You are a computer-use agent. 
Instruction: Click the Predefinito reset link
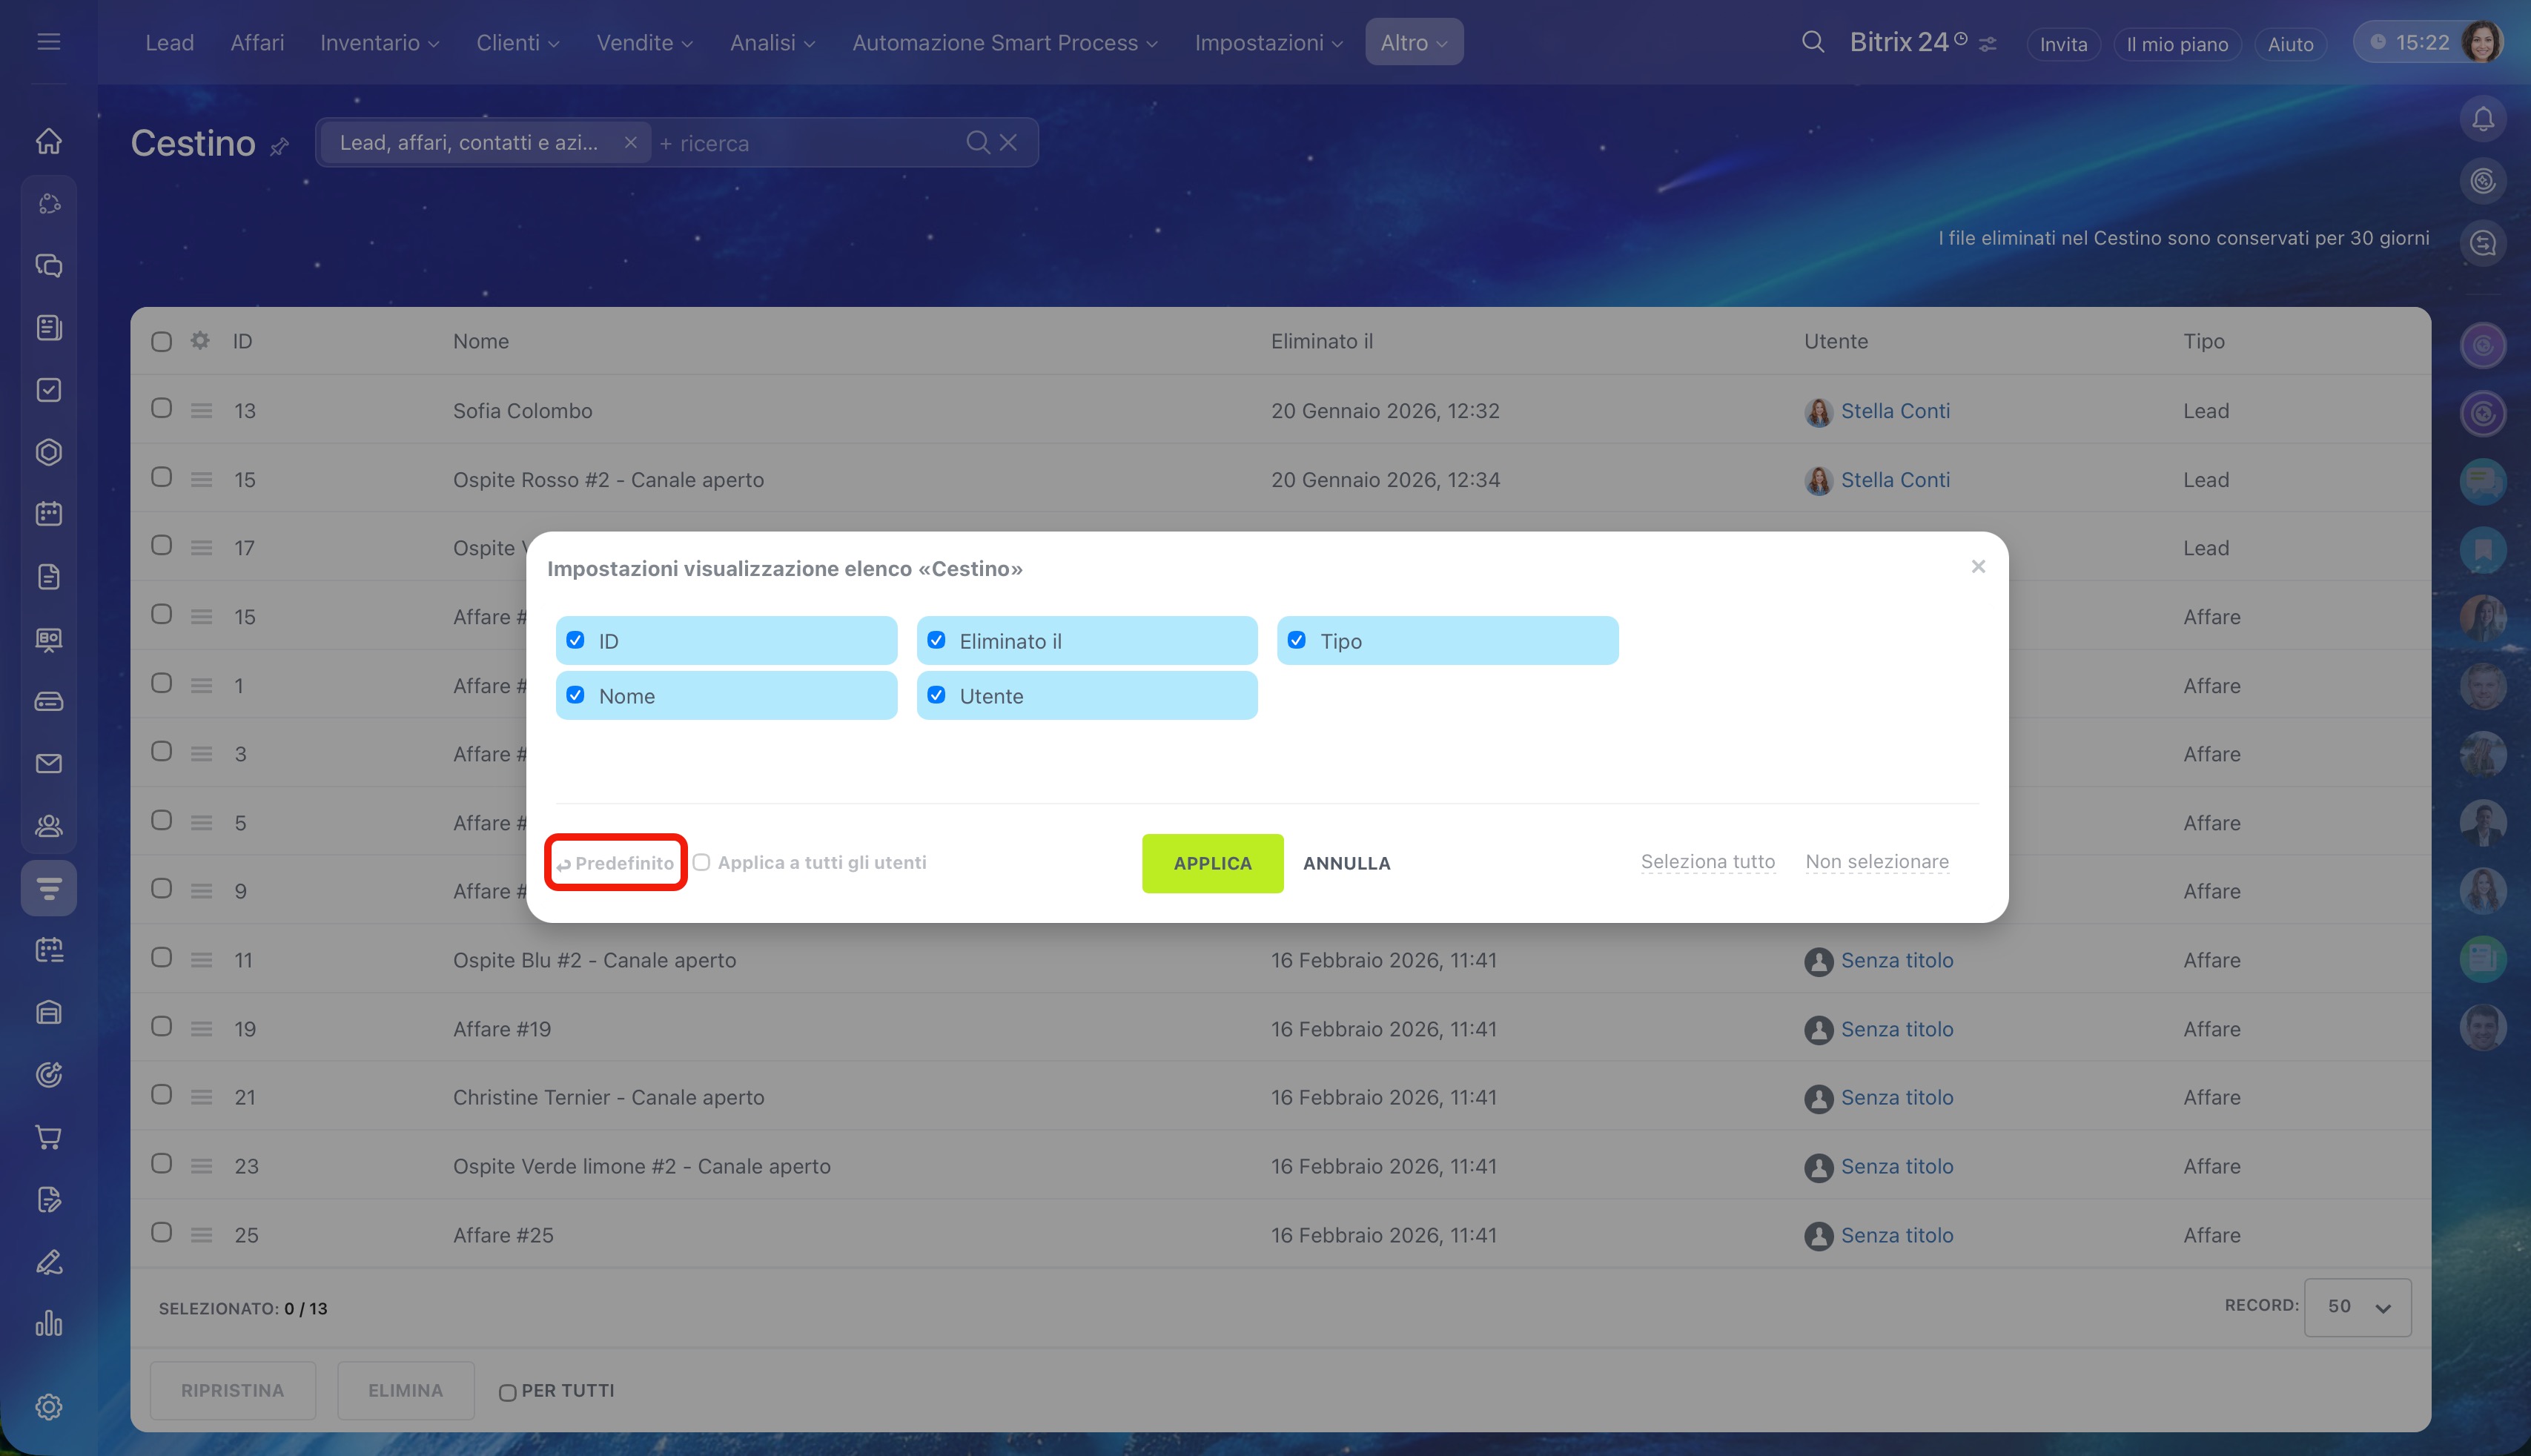tap(616, 863)
